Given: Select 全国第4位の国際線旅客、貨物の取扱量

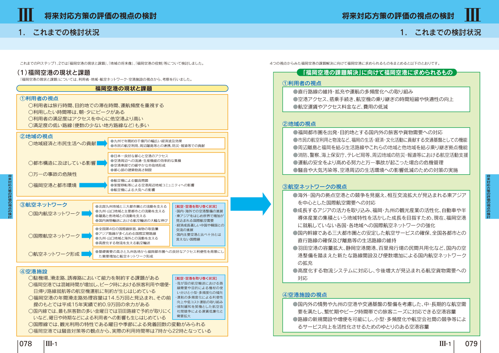Looking at the screenshot, I should 127,229.
